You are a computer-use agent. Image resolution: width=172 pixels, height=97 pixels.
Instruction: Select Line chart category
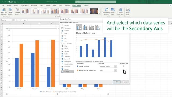[x=66, y=33]
